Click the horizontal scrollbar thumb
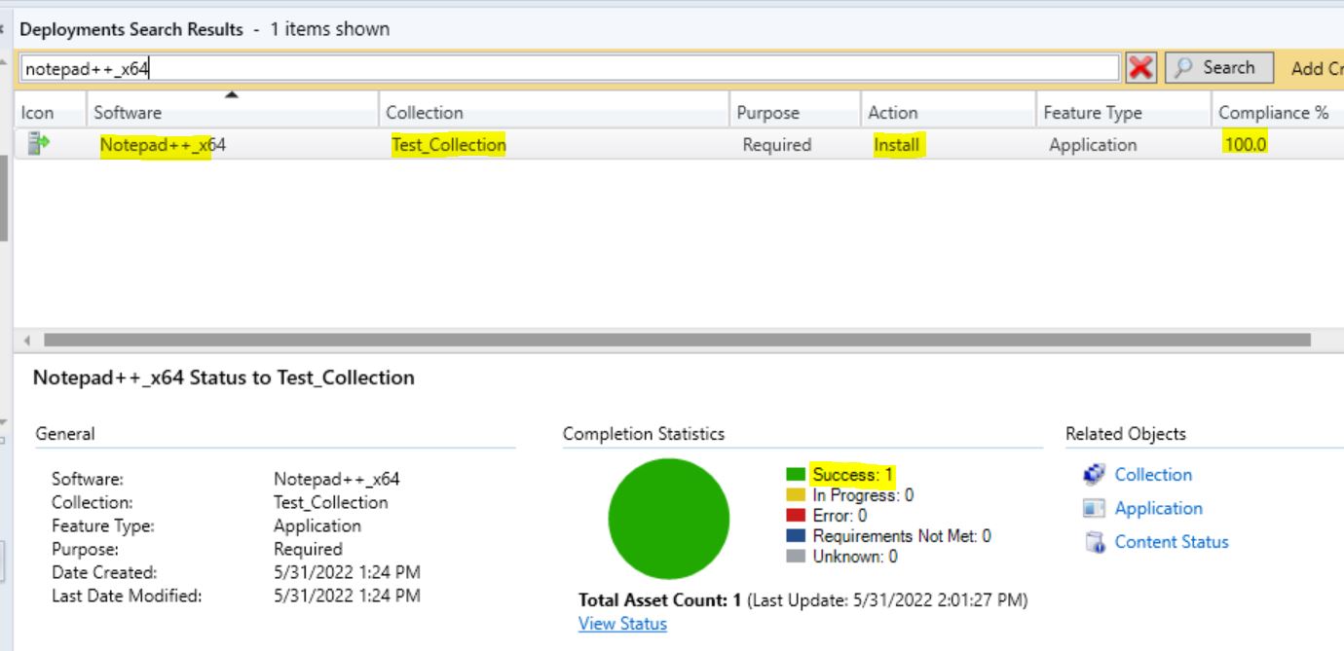The image size is (1344, 651). click(x=677, y=341)
